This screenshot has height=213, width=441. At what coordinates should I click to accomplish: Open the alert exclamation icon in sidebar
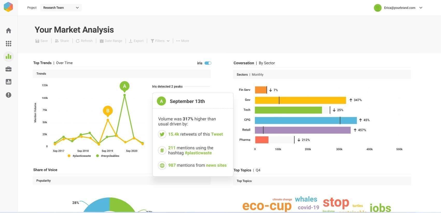9,95
